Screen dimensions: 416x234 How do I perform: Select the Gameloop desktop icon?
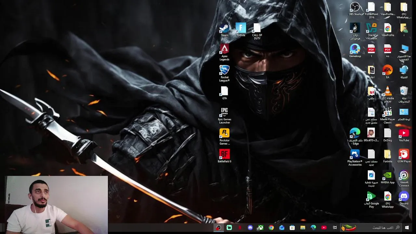coord(355,51)
